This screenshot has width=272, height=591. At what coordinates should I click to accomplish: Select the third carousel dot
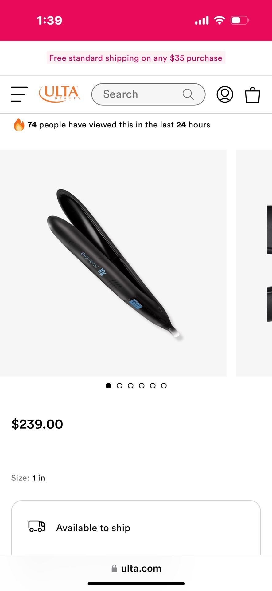[x=130, y=386]
